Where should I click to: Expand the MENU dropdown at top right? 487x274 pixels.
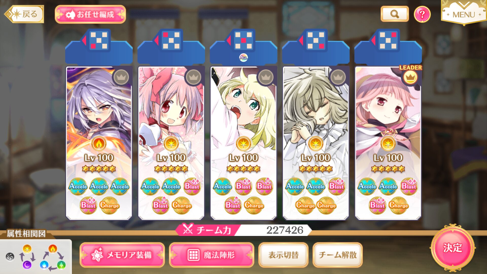pyautogui.click(x=464, y=13)
